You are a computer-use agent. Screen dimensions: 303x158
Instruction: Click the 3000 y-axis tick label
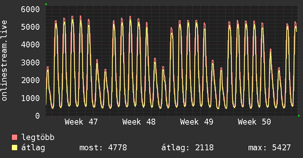[30, 62]
